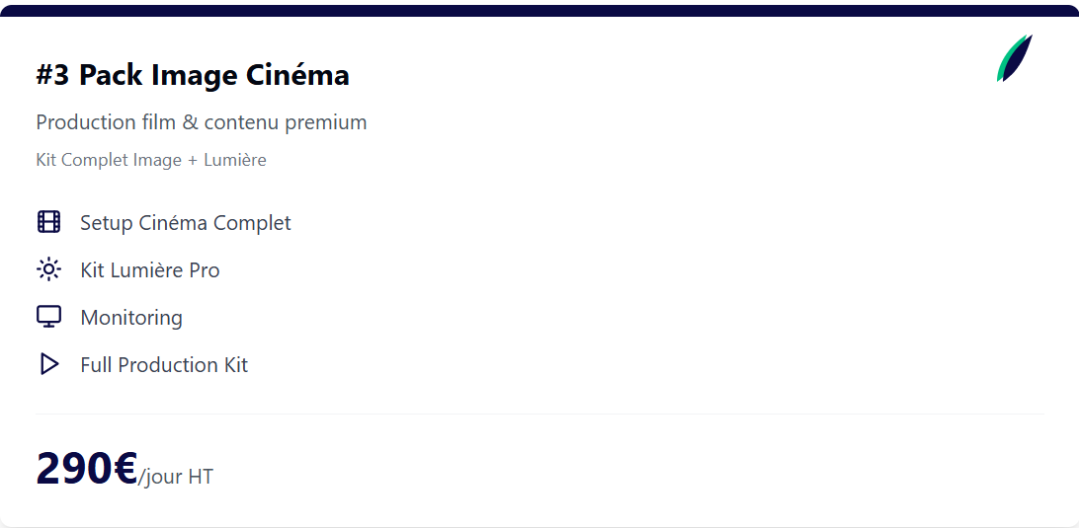Viewport: 1079px width, 528px height.
Task: Click the sun light icon
Action: pyautogui.click(x=48, y=269)
